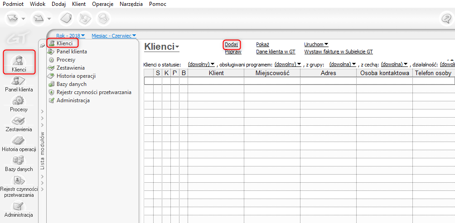455x223 pixels.
Task: Open the forward arrow history dropdown
Action: pyautogui.click(x=49, y=19)
